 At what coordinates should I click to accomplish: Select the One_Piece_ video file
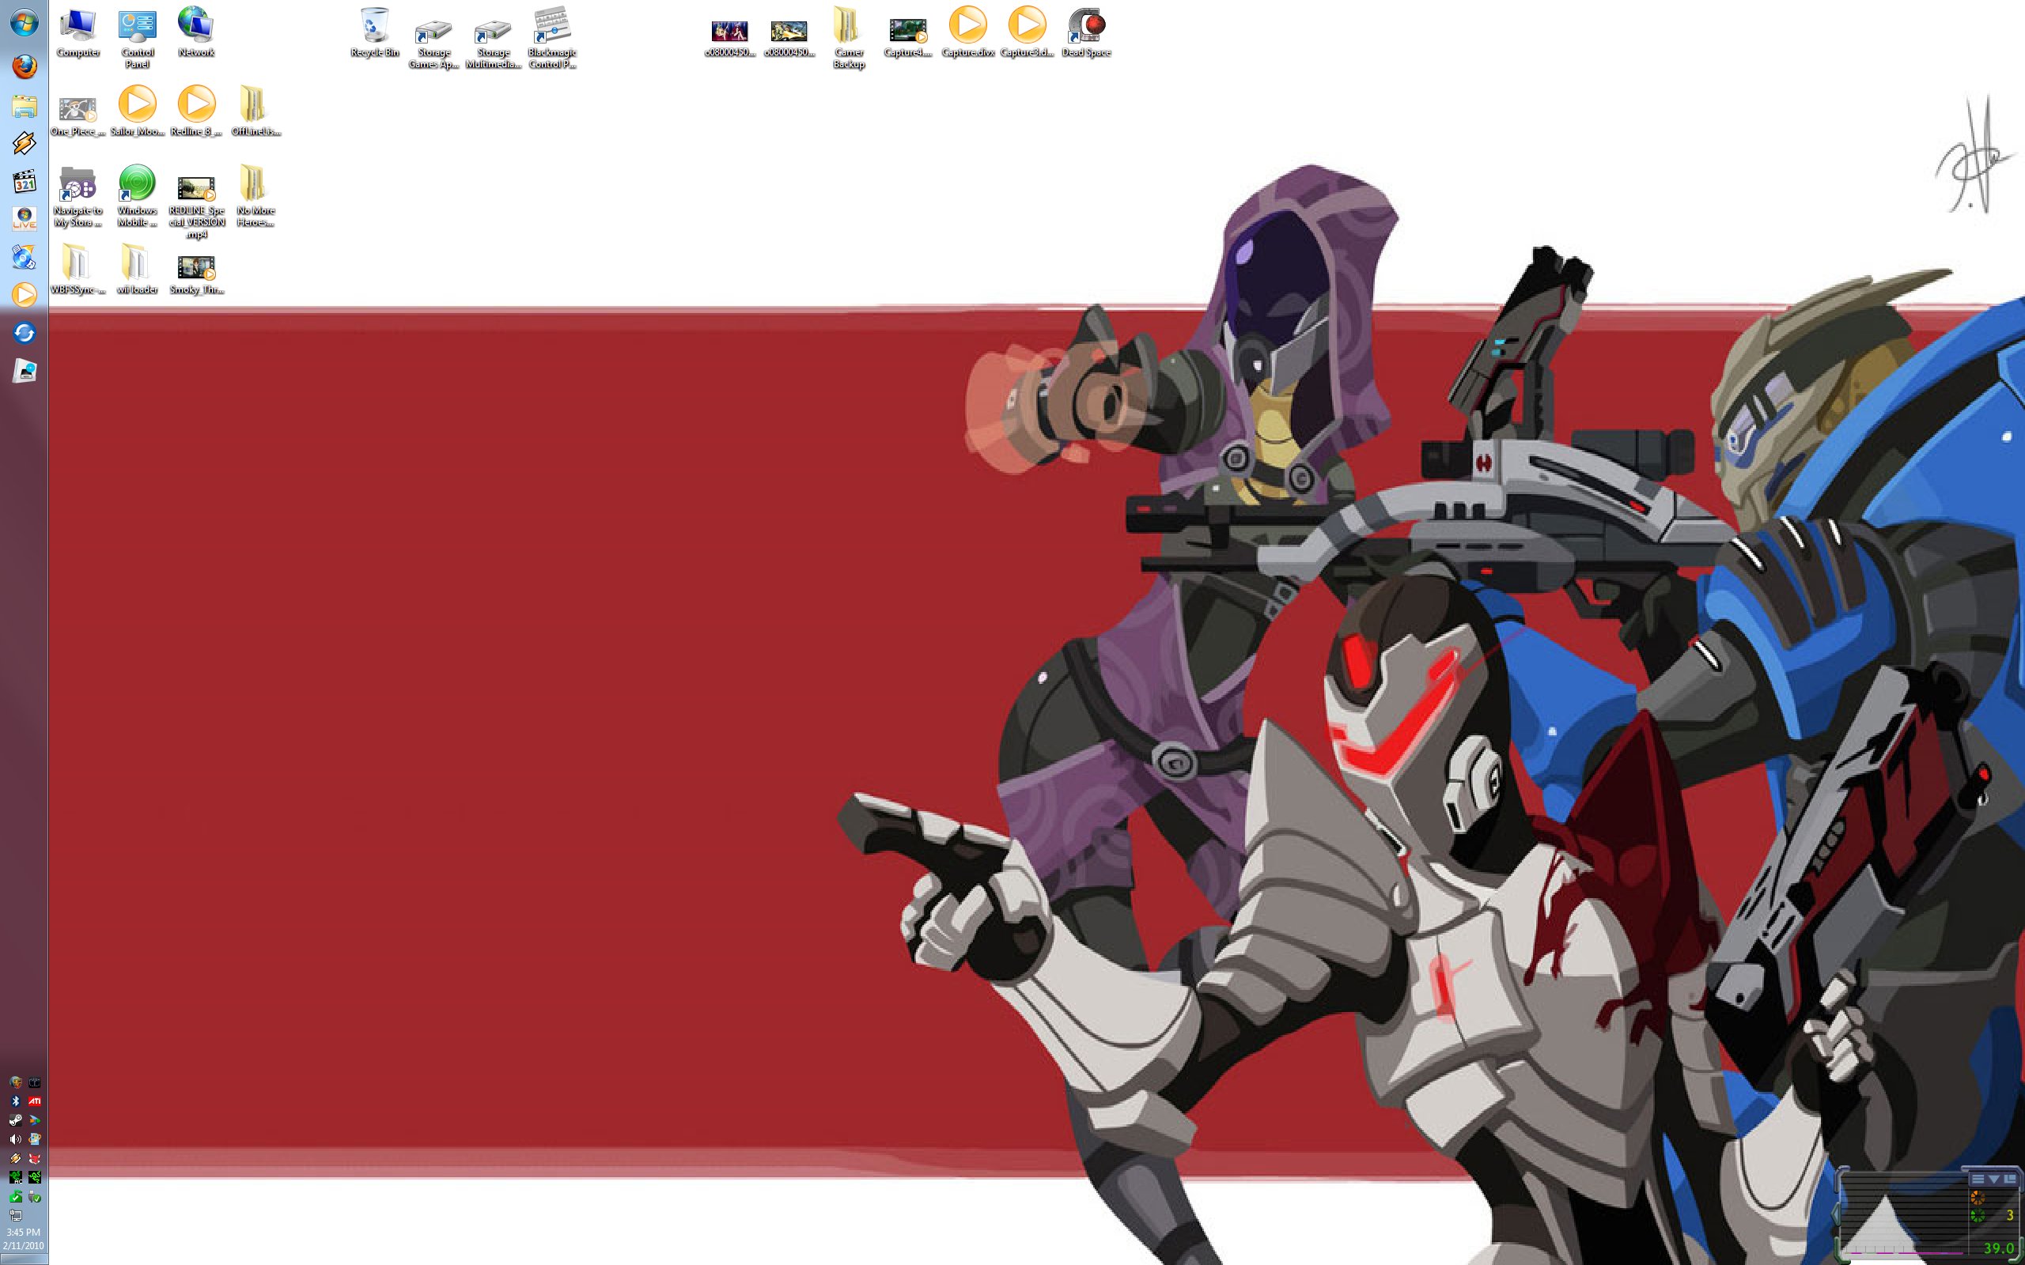(x=78, y=115)
